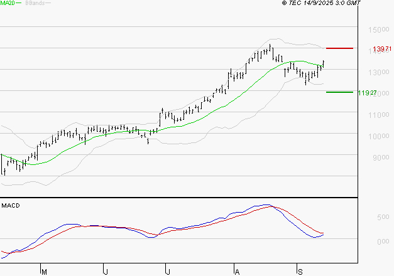
Task: Click the MACD panel label
Action: [11, 206]
